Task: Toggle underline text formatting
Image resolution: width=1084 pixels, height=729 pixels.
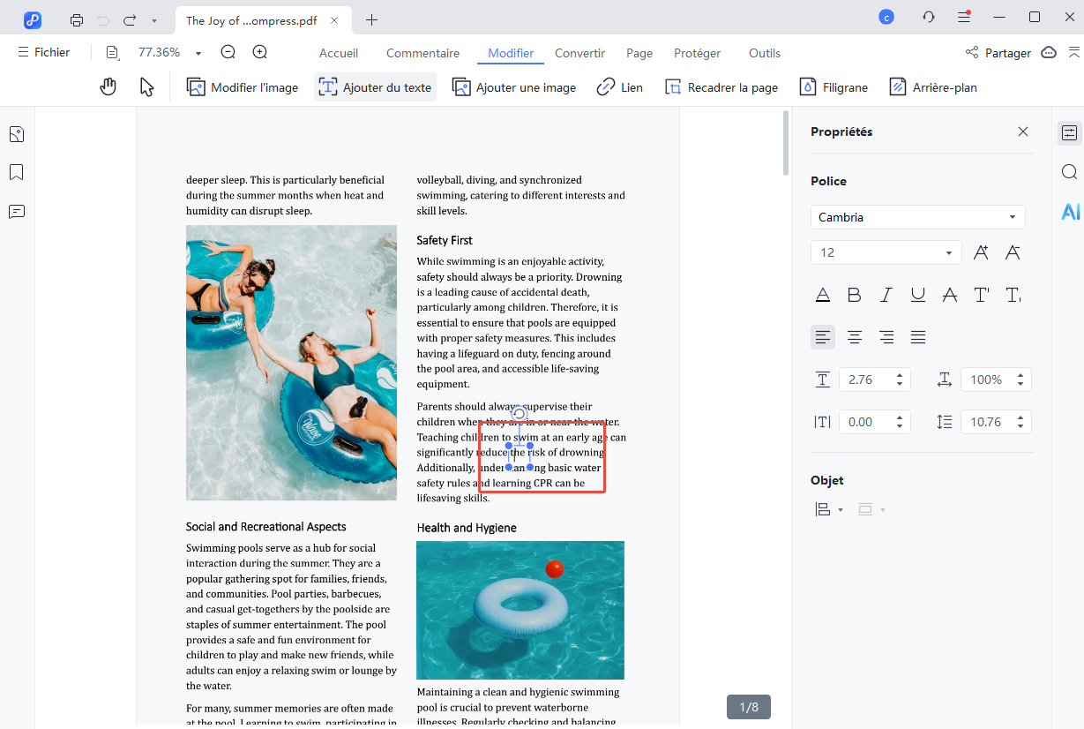Action: [918, 295]
